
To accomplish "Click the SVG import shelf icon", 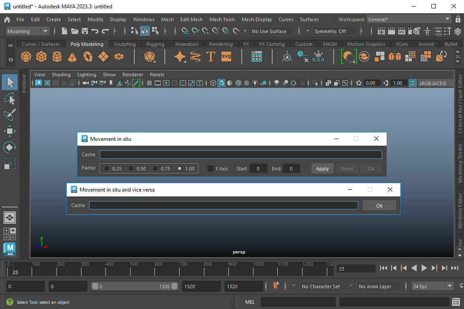I will point(226,57).
